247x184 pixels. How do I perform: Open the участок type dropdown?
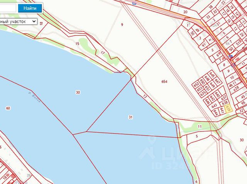point(19,22)
